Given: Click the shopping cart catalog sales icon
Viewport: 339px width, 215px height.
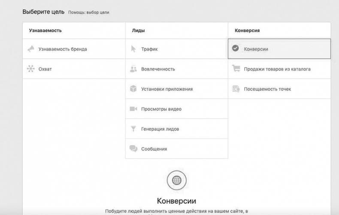Looking at the screenshot, I should pos(236,69).
